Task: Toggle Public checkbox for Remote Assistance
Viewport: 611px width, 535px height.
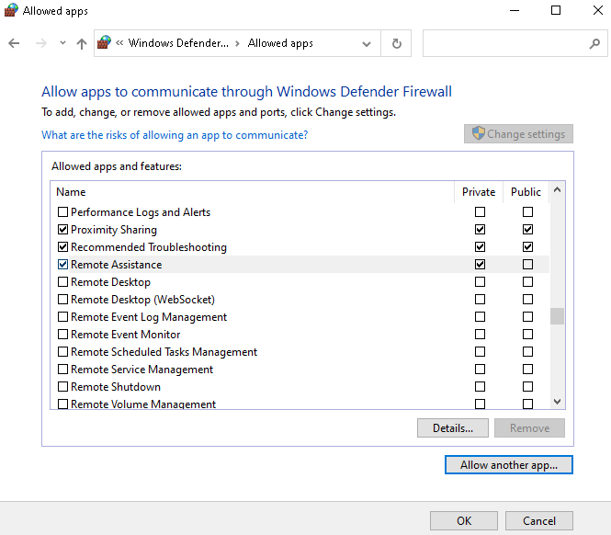Action: [527, 265]
